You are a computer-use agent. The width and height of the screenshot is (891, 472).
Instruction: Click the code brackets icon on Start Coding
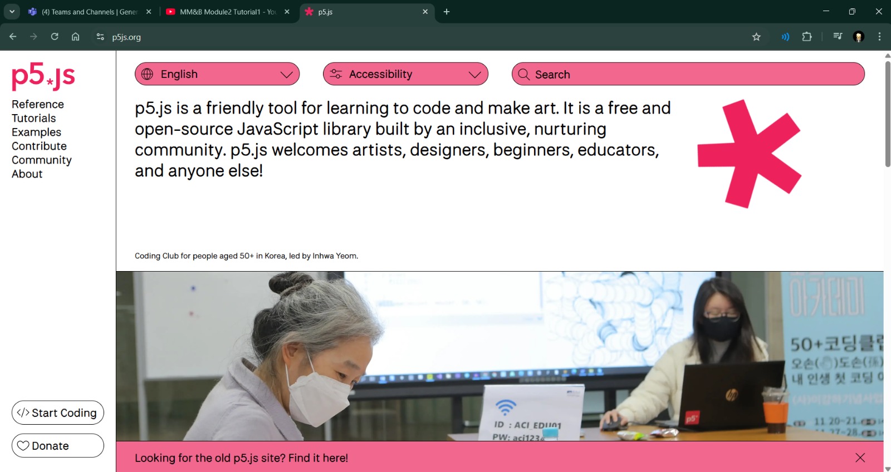pyautogui.click(x=23, y=412)
